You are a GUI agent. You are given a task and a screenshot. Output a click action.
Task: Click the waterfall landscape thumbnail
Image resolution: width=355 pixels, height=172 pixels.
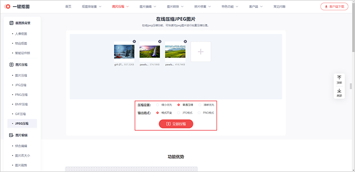[150, 52]
